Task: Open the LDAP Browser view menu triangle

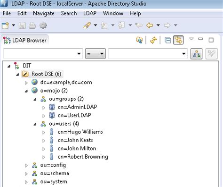Action: point(191,39)
